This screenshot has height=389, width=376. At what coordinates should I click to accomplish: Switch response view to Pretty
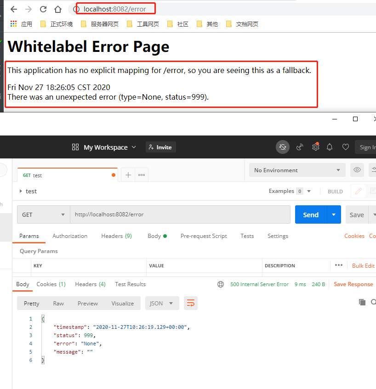[x=32, y=304]
